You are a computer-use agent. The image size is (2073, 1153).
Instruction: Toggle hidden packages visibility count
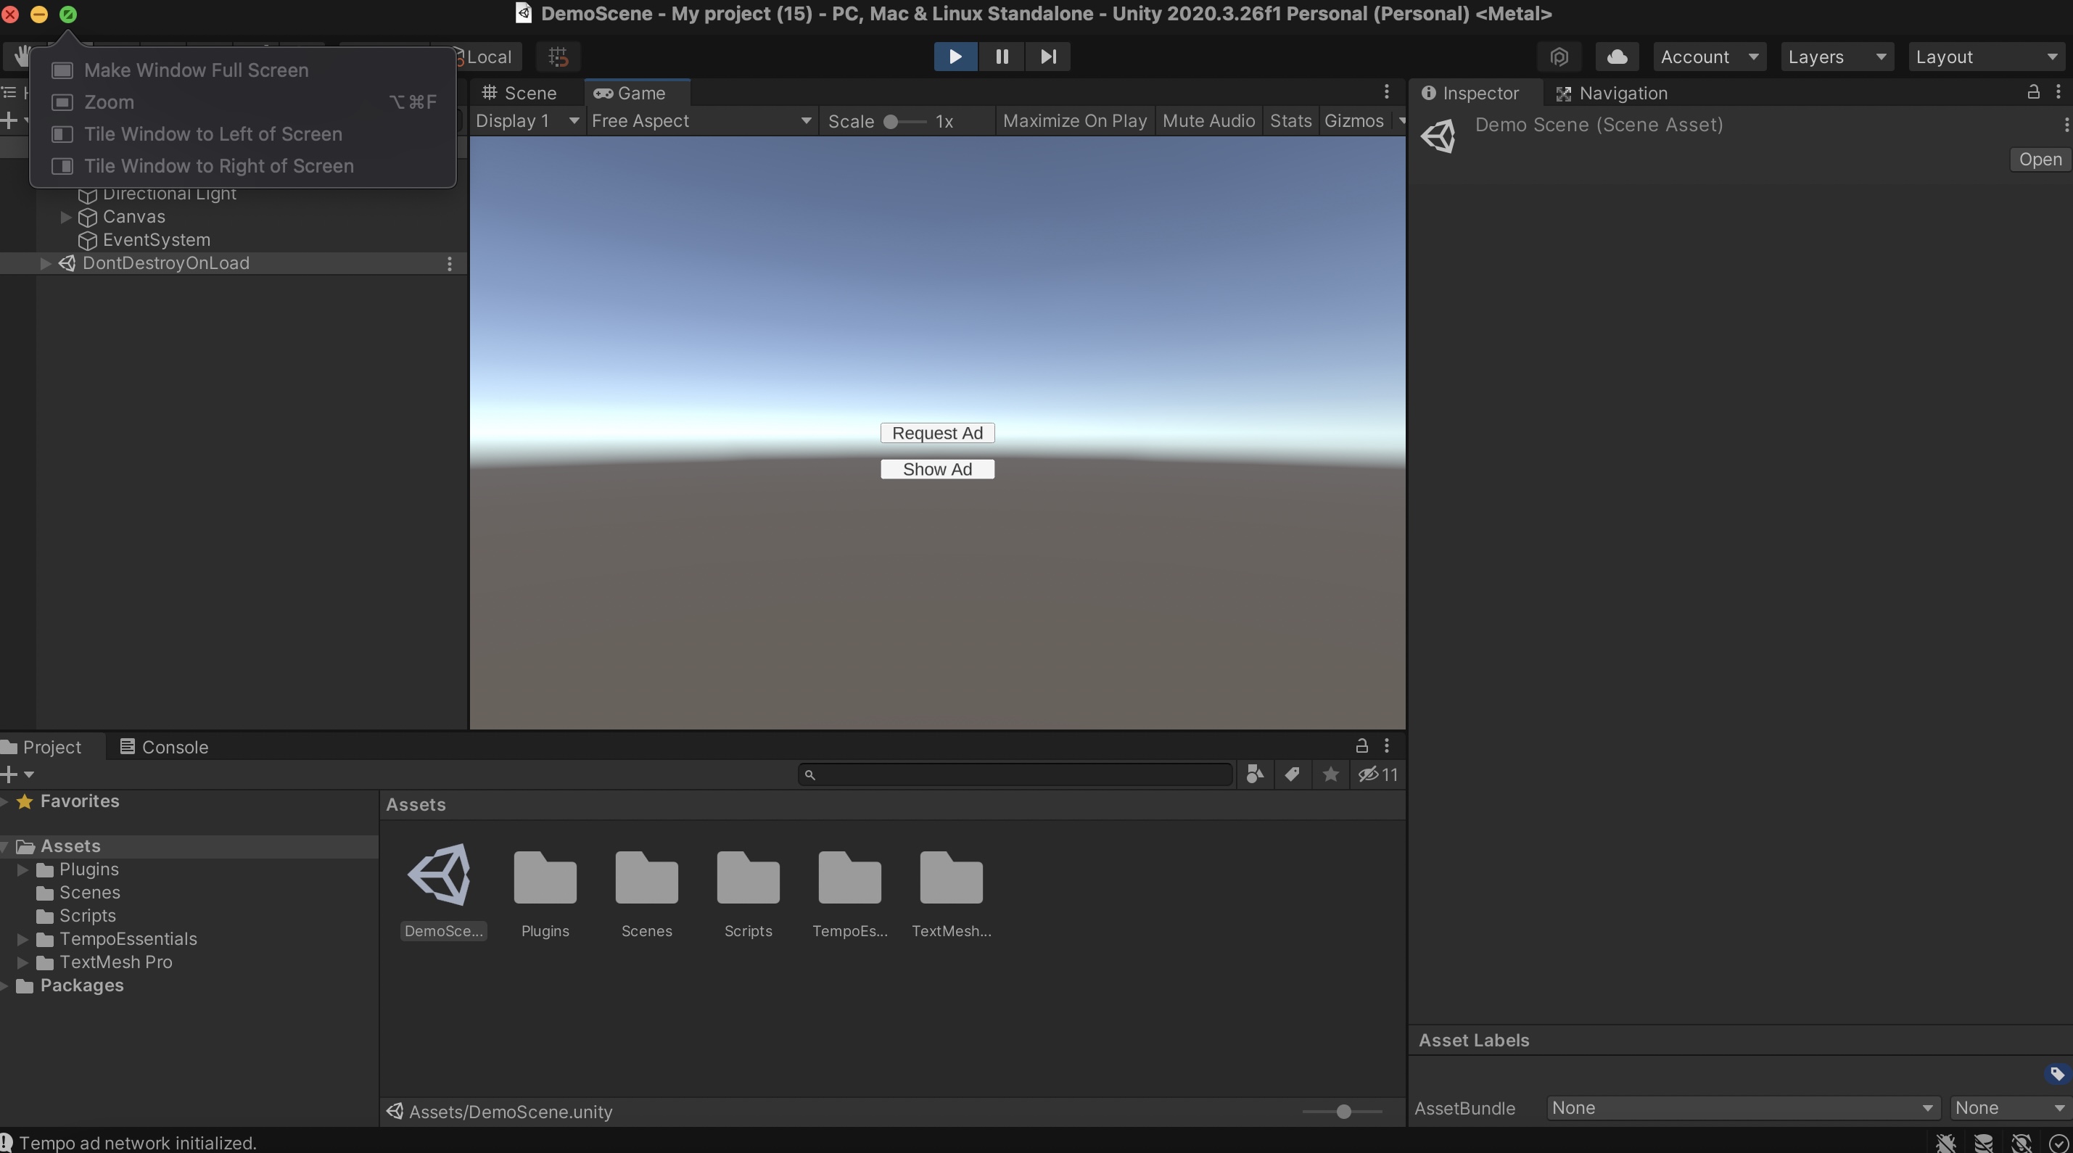(x=1377, y=774)
